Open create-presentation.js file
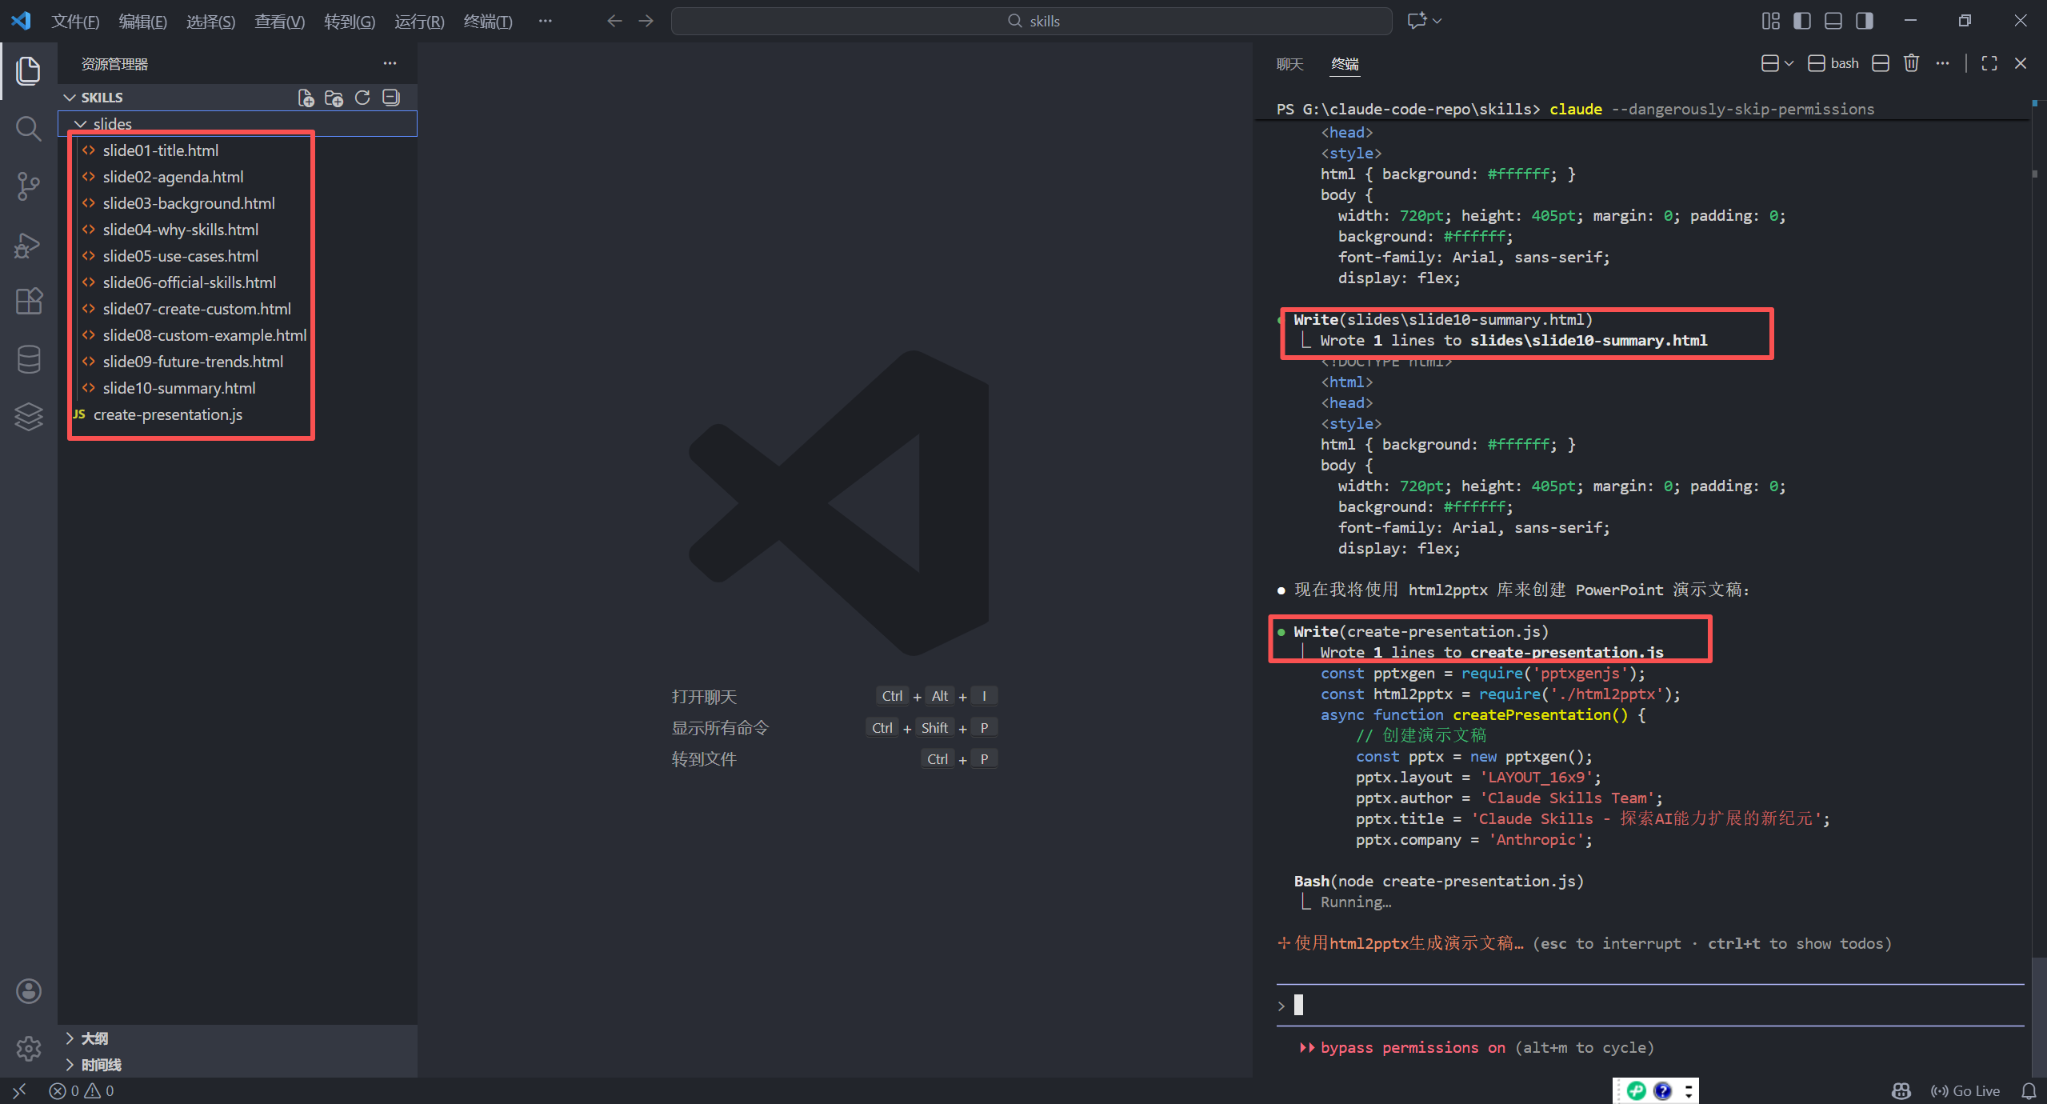2047x1104 pixels. (168, 414)
